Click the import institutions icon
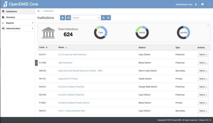The height and width of the screenshot is (123, 213). click(68, 18)
